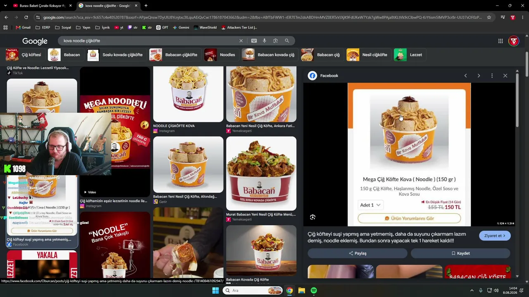Click the Google logo

tap(35, 41)
